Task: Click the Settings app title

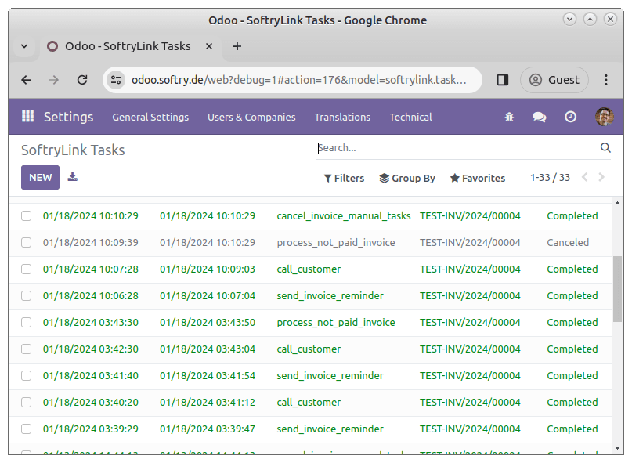Action: click(68, 117)
